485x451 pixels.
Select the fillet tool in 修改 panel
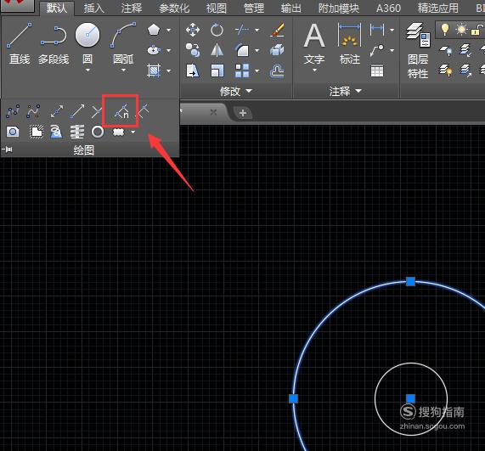point(242,50)
